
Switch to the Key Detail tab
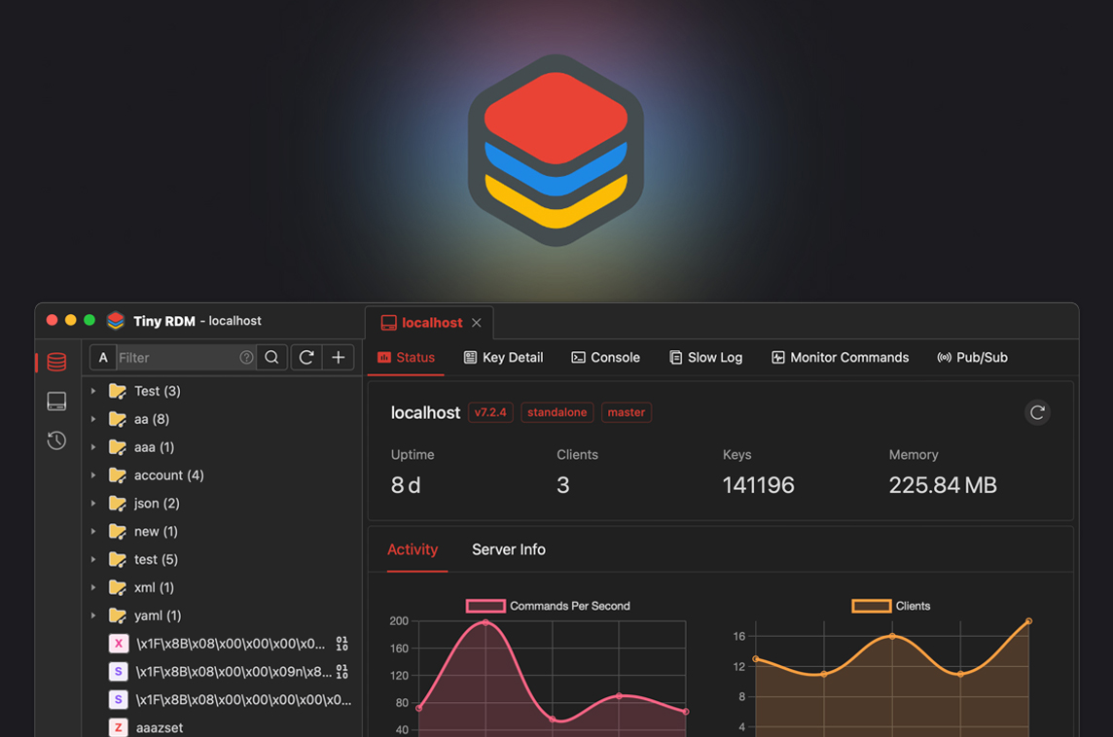click(x=503, y=358)
